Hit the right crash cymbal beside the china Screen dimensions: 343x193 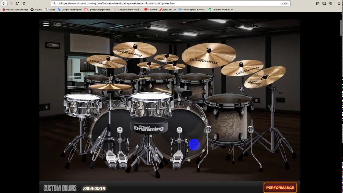pos(242,68)
